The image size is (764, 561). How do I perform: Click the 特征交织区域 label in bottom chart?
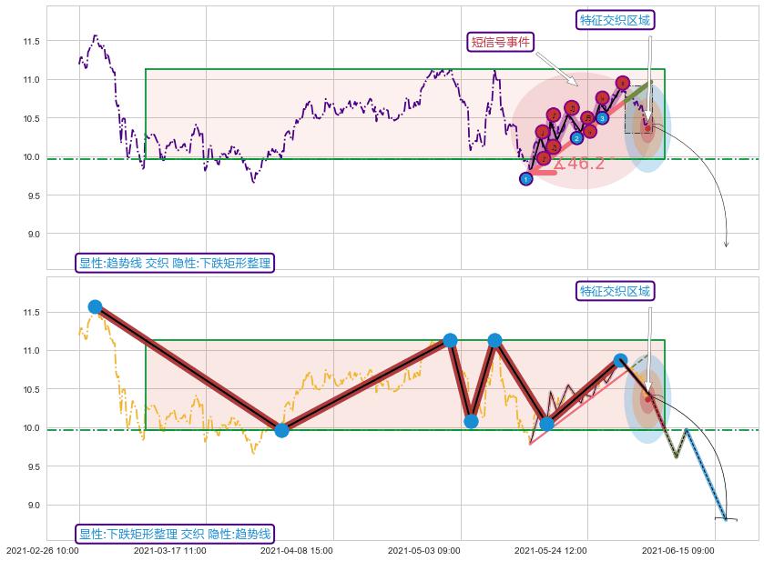click(616, 291)
